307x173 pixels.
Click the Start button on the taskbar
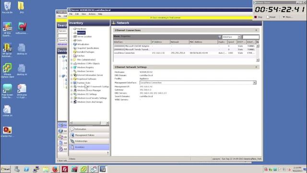(x=5, y=169)
